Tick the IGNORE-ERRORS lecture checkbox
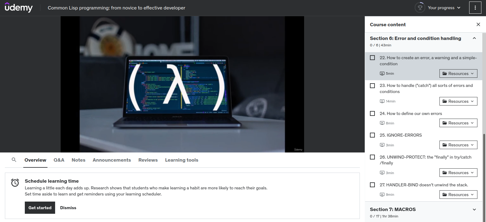Image resolution: width=486 pixels, height=222 pixels. [x=372, y=135]
